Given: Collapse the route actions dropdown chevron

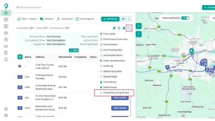Looking at the screenshot, I should [x=129, y=28].
